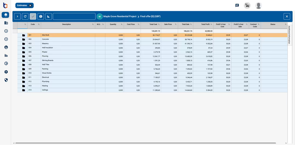
Task: Open the Additional Information side tab
Action: click(x=289, y=35)
